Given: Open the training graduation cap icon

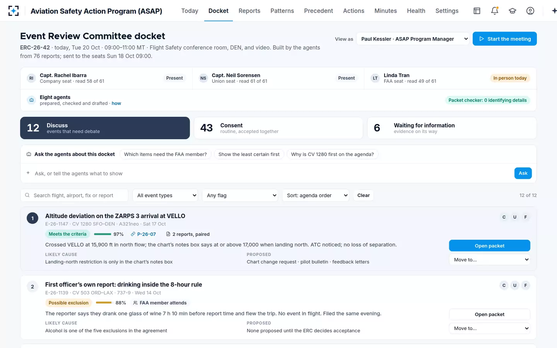Looking at the screenshot, I should pyautogui.click(x=513, y=11).
